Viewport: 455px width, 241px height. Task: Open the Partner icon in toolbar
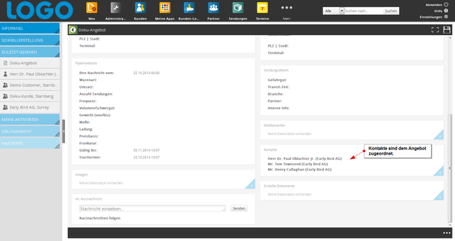pos(214,8)
